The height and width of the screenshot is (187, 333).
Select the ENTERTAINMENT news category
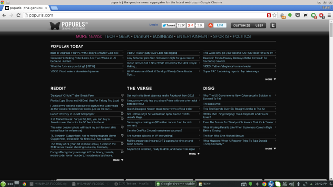click(193, 36)
